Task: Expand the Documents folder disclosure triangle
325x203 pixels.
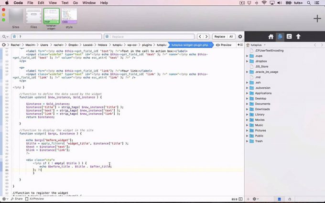Action: point(247,104)
